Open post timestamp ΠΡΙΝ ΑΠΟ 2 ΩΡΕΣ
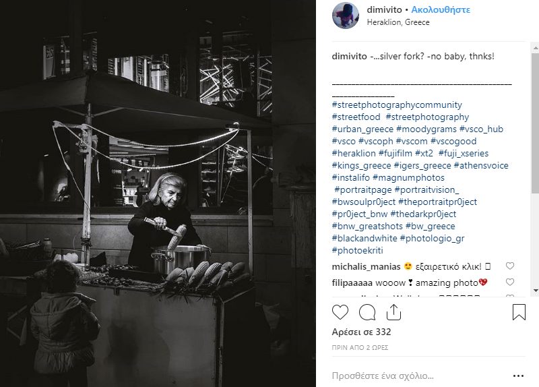Viewport: 539px width, 387px height. (x=360, y=348)
